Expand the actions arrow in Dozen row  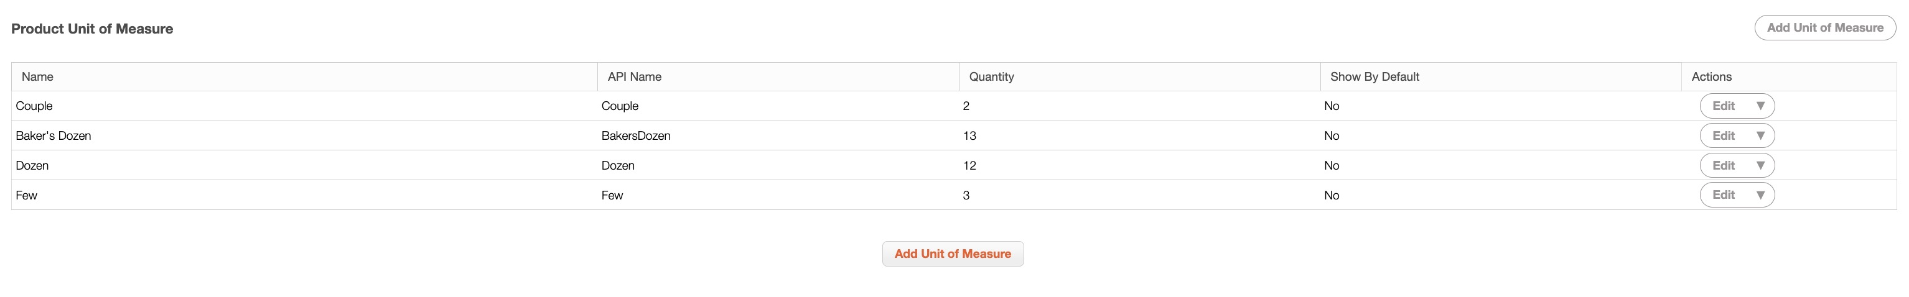coord(1760,165)
